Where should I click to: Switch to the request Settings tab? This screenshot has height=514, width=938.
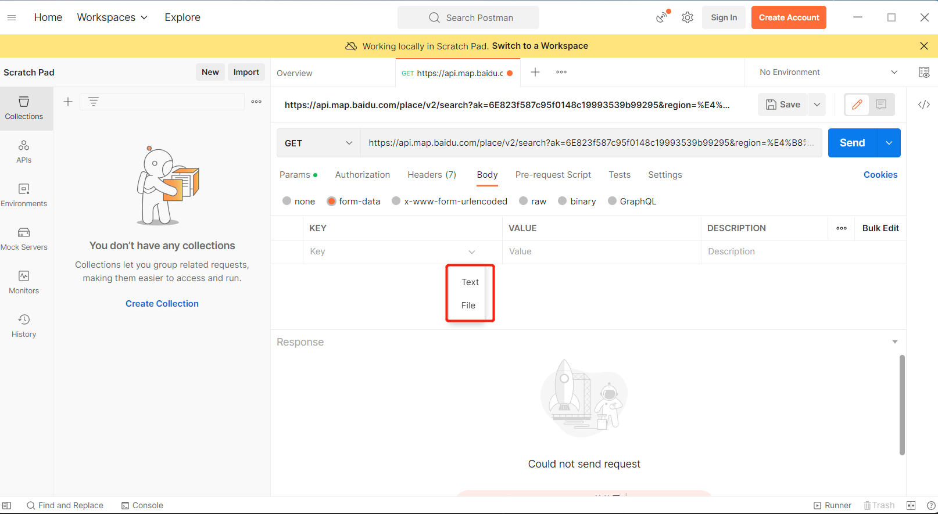pyautogui.click(x=665, y=175)
